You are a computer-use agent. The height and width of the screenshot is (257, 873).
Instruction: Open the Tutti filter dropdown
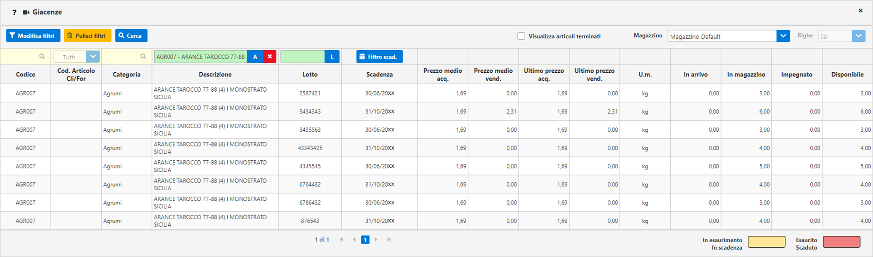pyautogui.click(x=93, y=57)
